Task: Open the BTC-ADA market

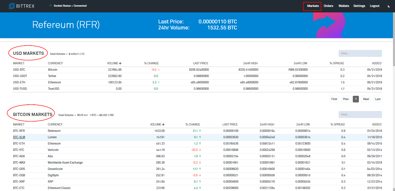Action: coord(19,156)
